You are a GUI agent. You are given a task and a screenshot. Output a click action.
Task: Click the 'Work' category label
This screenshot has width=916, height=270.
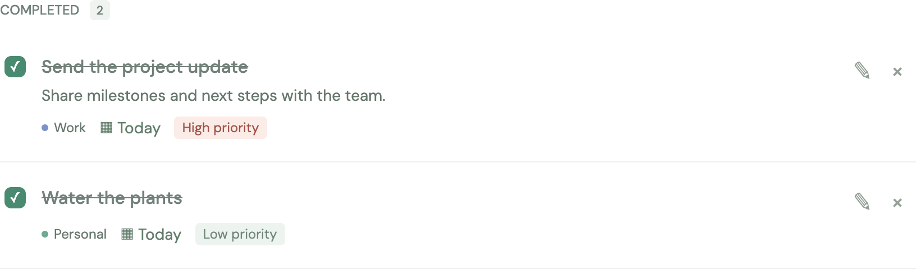[x=70, y=128]
